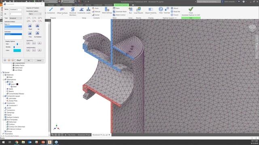259x145 pixels.
Task: Finish Autodesk Nastran In-CAD
Action: pyautogui.click(x=191, y=11)
